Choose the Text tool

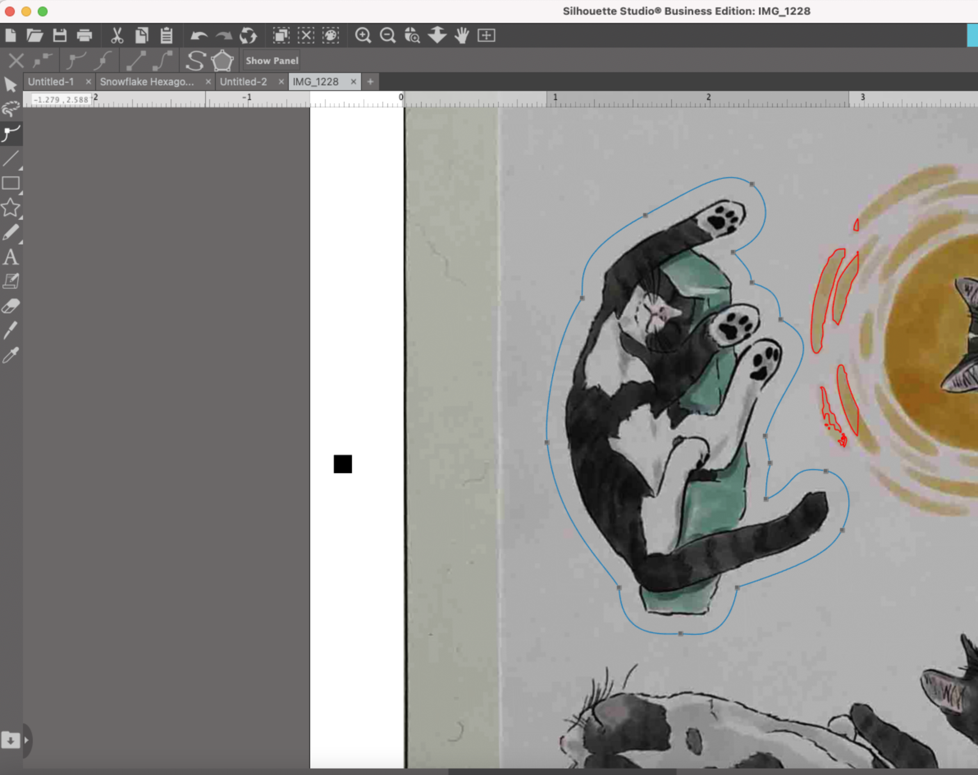point(10,257)
